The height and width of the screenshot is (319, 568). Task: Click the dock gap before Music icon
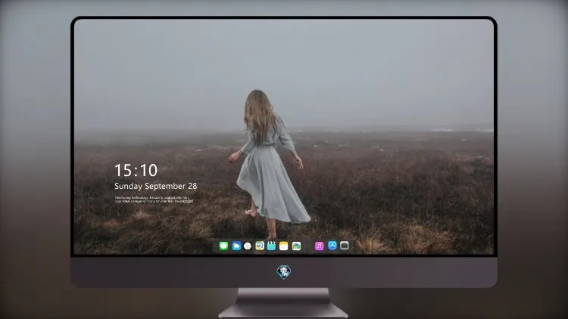[308, 246]
